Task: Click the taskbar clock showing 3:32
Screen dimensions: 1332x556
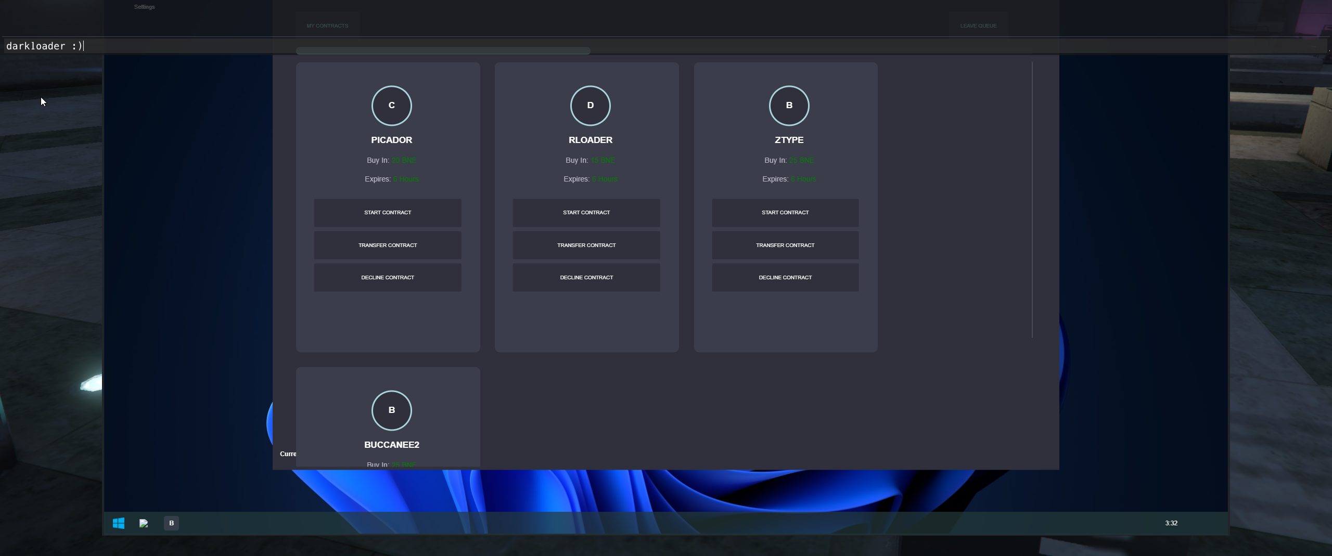Action: [x=1171, y=523]
